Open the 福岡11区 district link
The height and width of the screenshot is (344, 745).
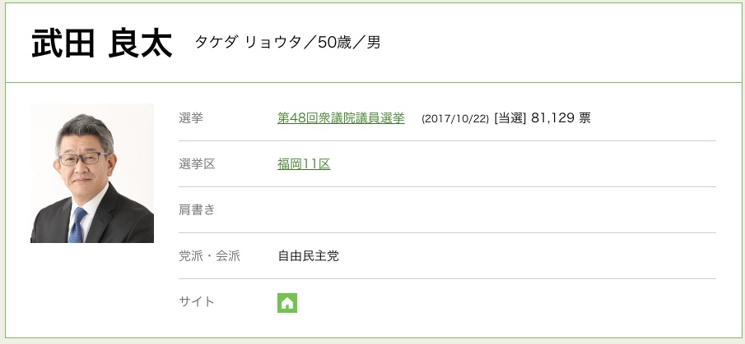(x=304, y=164)
